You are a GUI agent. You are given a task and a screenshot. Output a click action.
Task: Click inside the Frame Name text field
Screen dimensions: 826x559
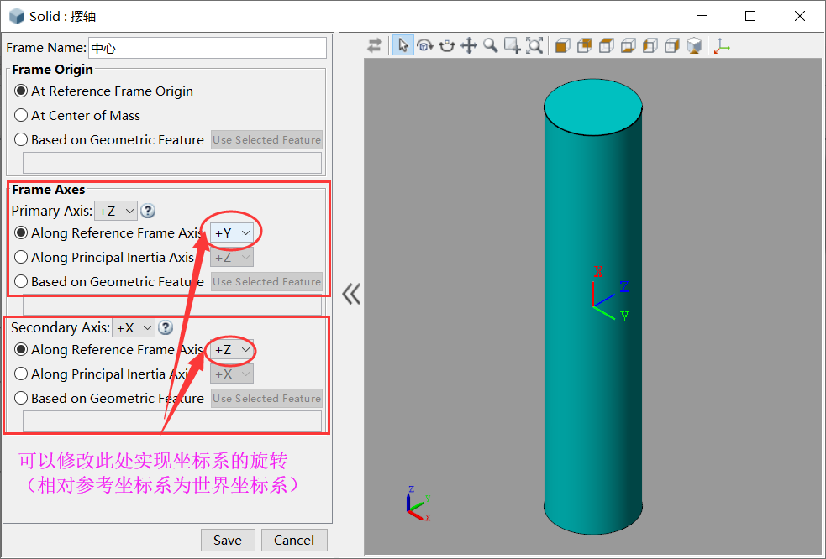[210, 48]
